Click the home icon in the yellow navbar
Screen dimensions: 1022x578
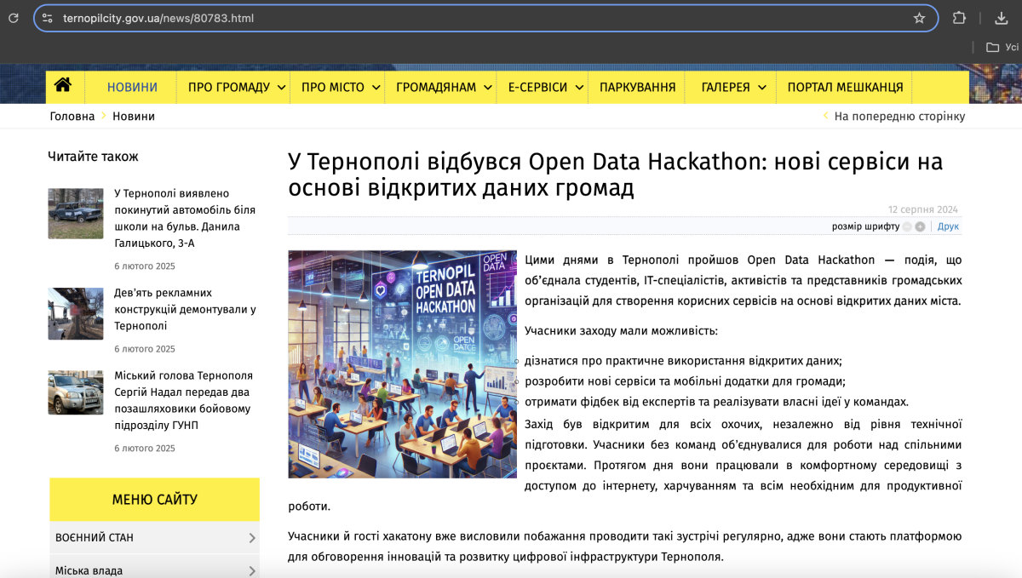pyautogui.click(x=62, y=86)
